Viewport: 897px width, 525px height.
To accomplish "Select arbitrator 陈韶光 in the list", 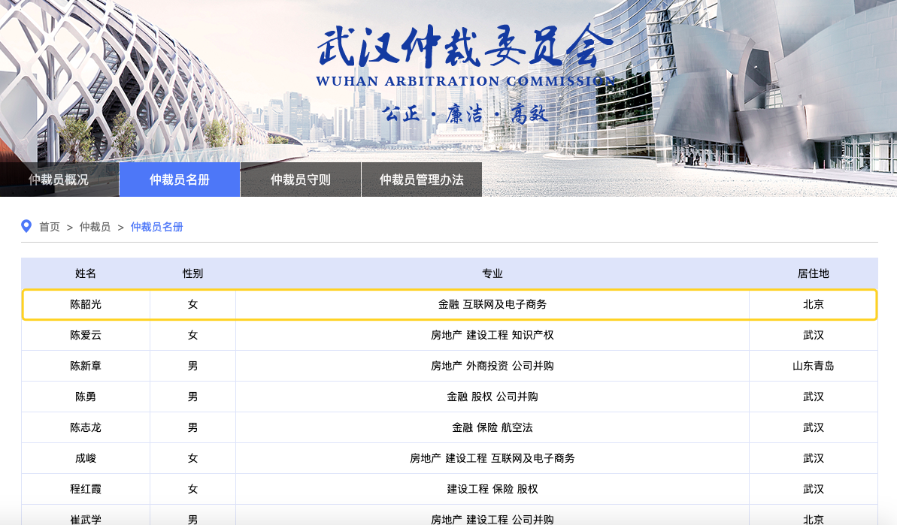I will coord(86,304).
